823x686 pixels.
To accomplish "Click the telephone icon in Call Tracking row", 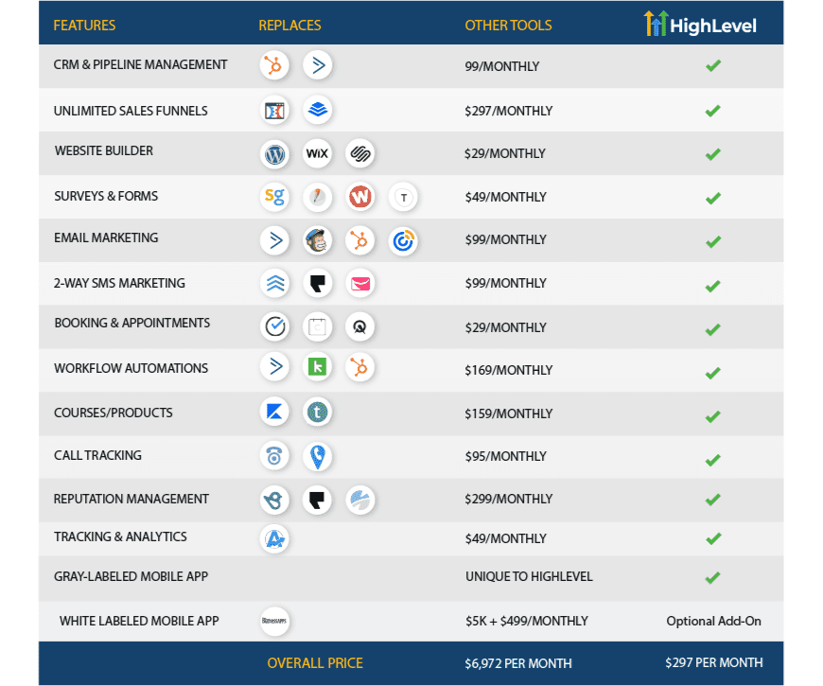I will pos(274,456).
